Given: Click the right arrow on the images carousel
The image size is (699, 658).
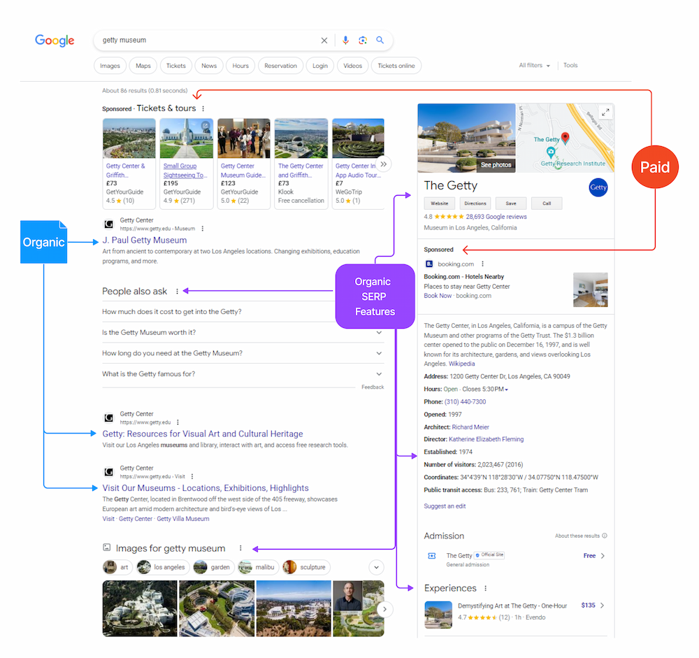Looking at the screenshot, I should click(384, 609).
